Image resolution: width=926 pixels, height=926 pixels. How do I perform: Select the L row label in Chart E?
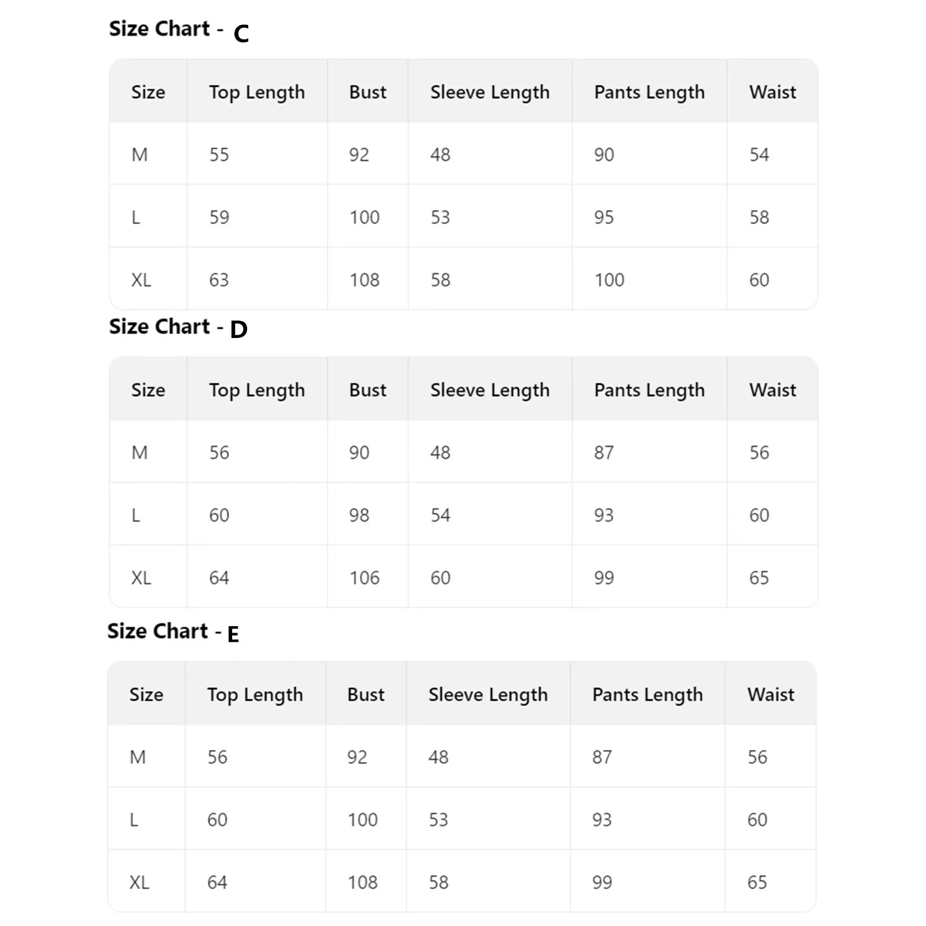pyautogui.click(x=134, y=820)
